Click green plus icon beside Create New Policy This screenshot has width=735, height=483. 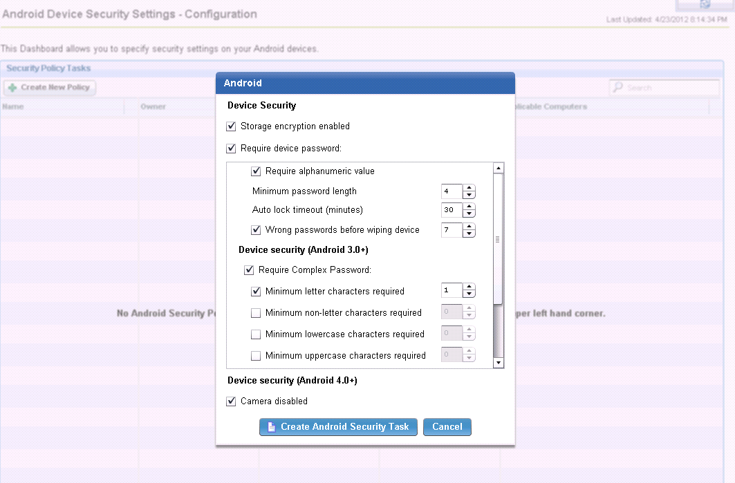12,88
